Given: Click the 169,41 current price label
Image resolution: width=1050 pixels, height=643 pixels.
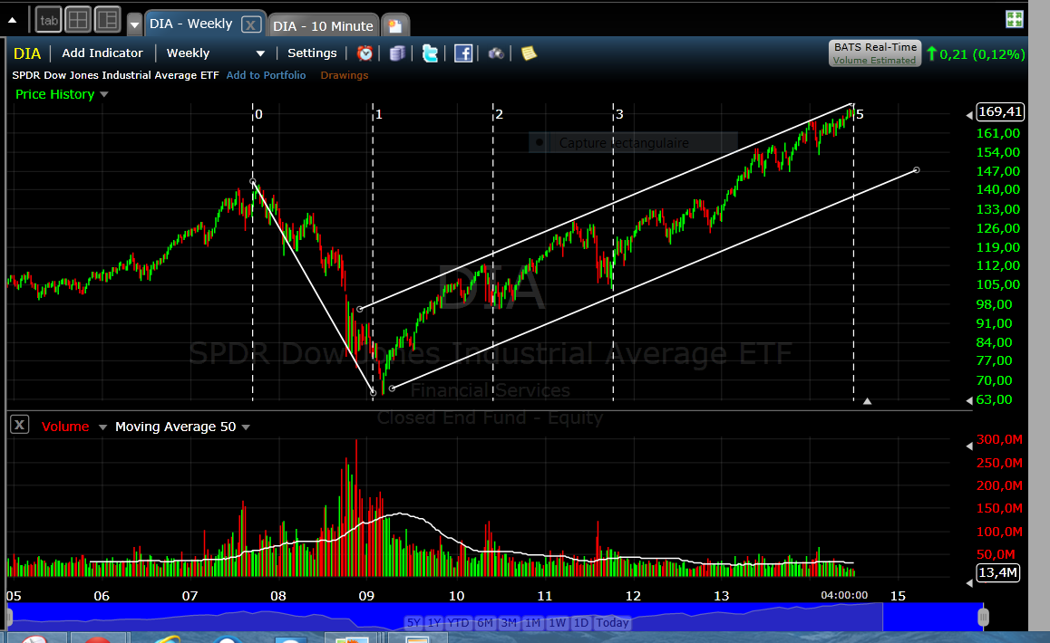Looking at the screenshot, I should (1000, 111).
